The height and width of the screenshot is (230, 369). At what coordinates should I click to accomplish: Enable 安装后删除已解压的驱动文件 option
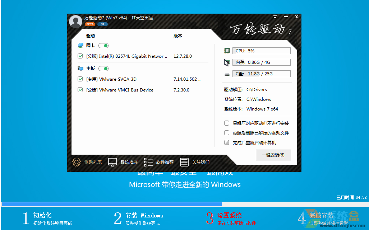(x=227, y=133)
